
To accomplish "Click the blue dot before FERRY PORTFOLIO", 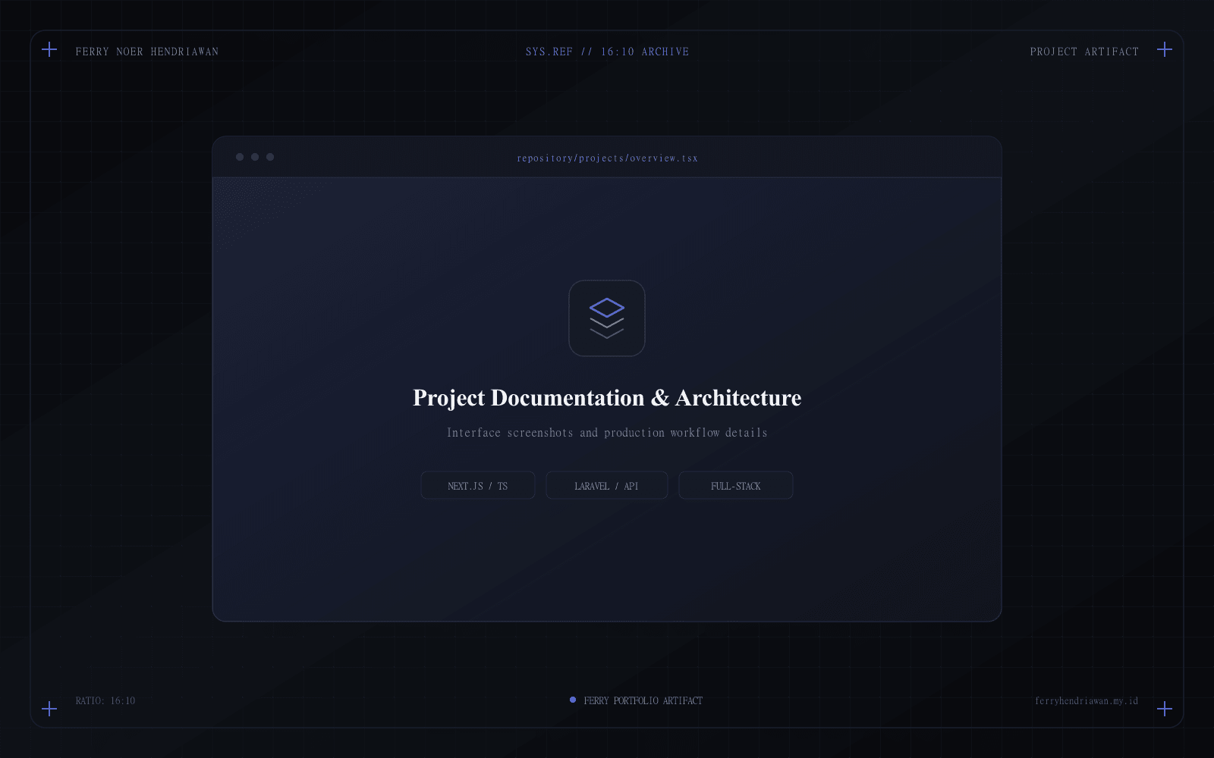I will [x=573, y=700].
